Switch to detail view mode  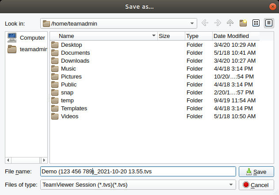(269, 23)
